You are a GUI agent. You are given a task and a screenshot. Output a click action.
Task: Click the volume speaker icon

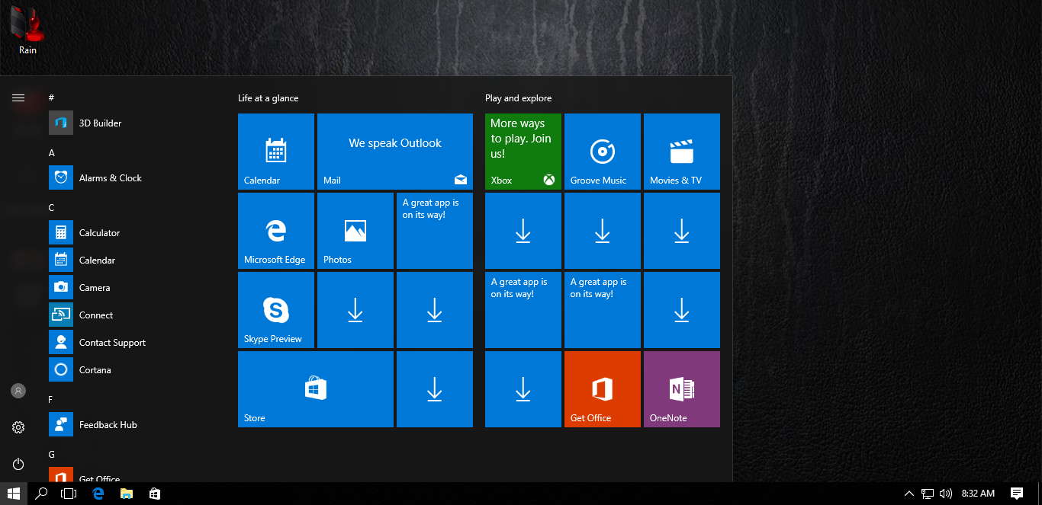(946, 494)
